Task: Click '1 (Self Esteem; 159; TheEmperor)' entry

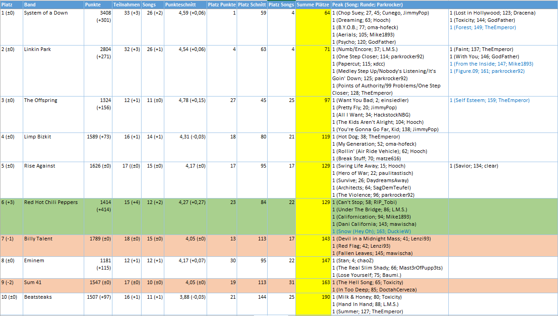Action: click(489, 100)
